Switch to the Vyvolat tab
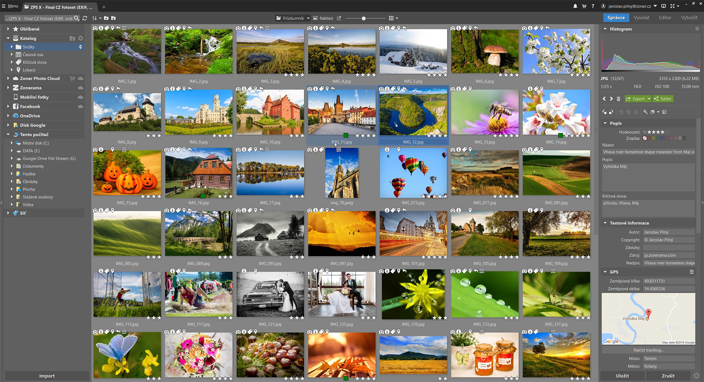The height and width of the screenshot is (382, 704). click(x=641, y=18)
